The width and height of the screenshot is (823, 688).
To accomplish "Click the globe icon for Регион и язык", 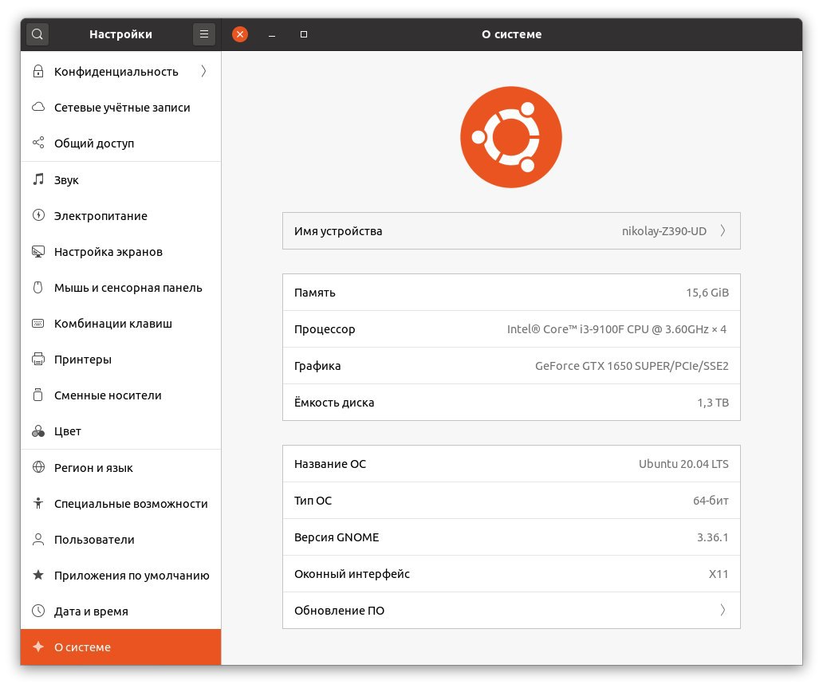I will (37, 467).
